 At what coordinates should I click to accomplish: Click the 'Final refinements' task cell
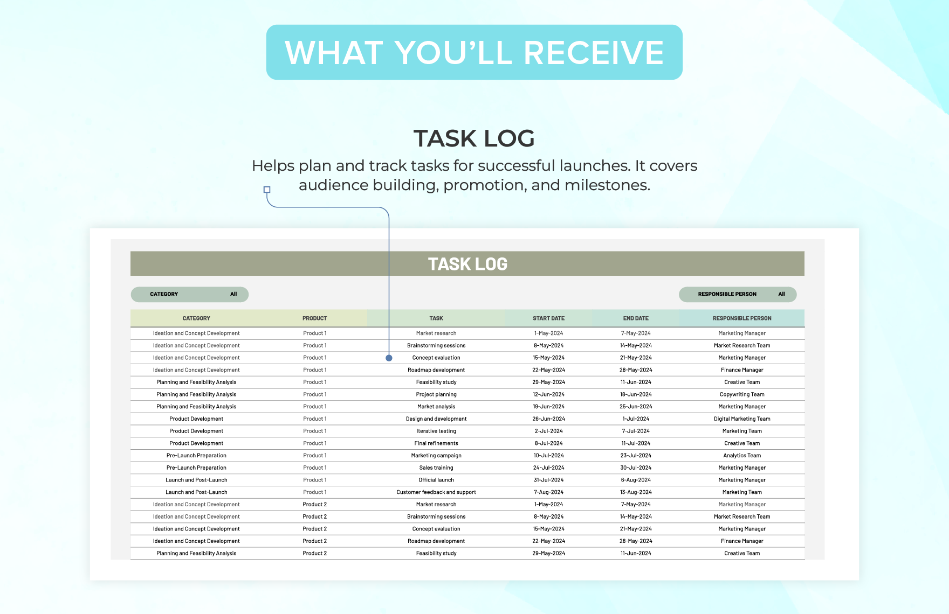[436, 443]
